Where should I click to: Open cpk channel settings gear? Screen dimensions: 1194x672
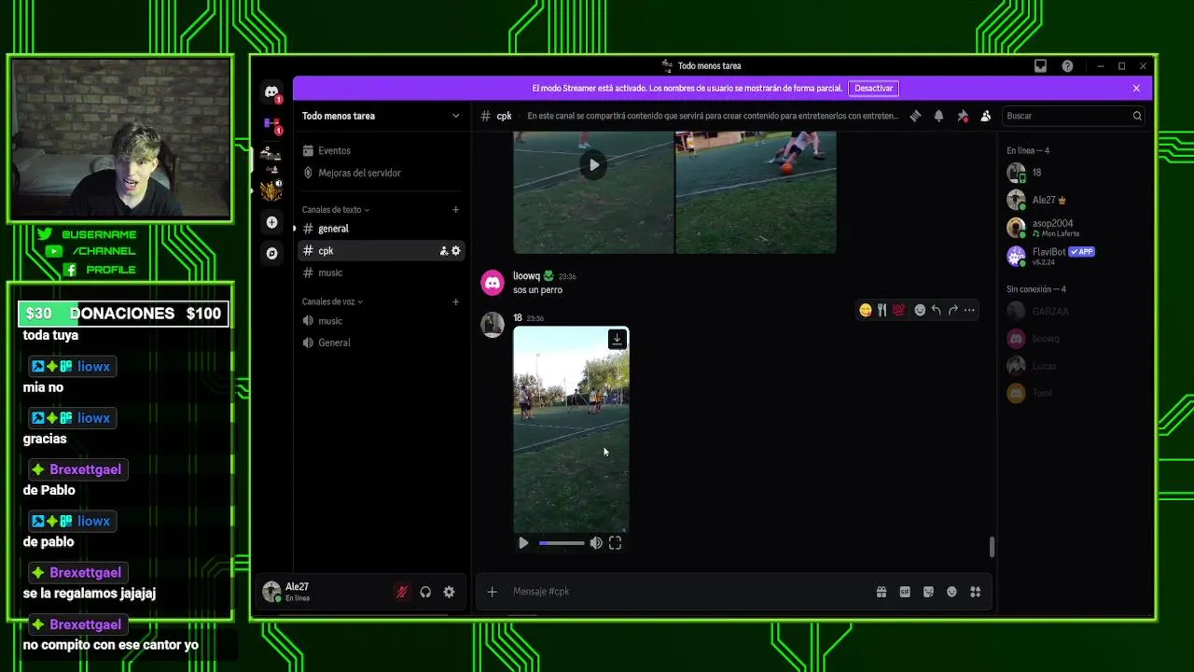click(x=456, y=251)
